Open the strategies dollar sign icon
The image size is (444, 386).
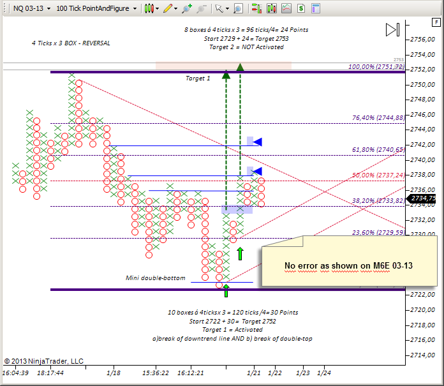coord(301,8)
